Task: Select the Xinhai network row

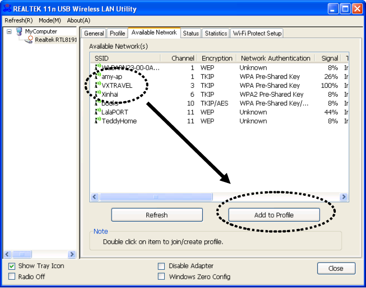Action: [x=219, y=94]
